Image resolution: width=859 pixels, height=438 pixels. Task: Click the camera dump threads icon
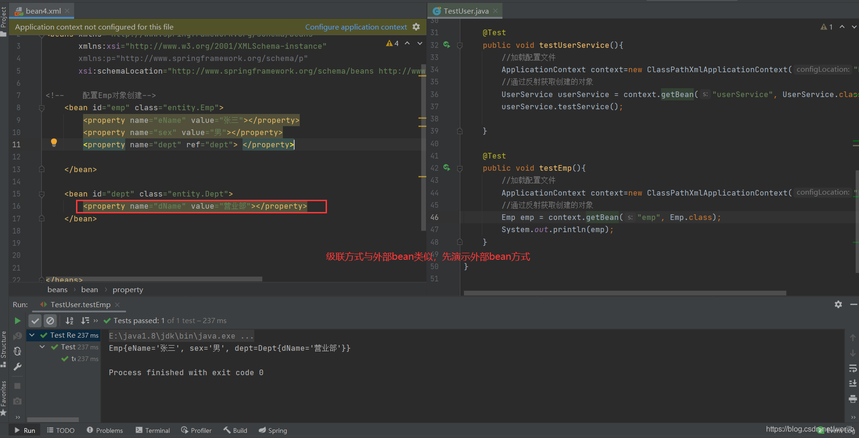tap(17, 401)
